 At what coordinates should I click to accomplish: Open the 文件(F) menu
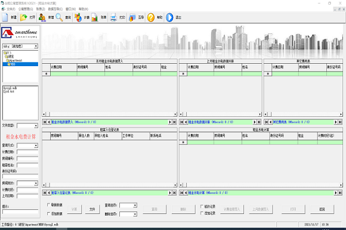(11, 9)
